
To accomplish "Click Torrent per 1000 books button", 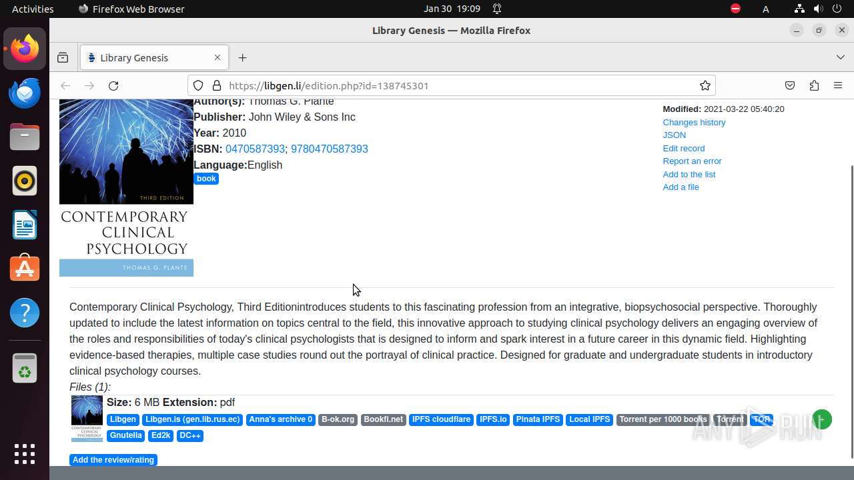I will pos(663,419).
